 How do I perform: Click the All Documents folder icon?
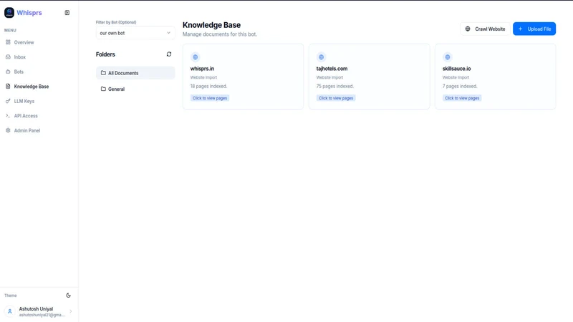[x=103, y=73]
